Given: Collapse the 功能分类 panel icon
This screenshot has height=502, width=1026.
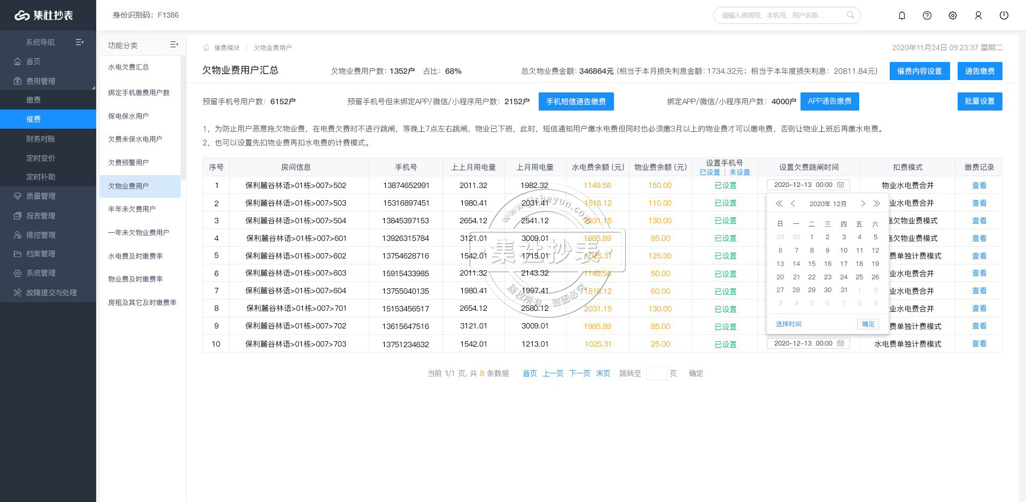Looking at the screenshot, I should pyautogui.click(x=174, y=45).
